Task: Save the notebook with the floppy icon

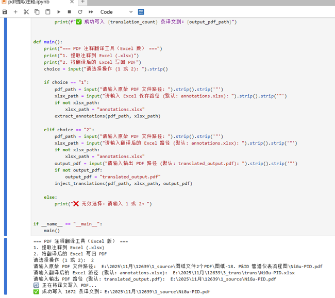Action: [x=5, y=12]
